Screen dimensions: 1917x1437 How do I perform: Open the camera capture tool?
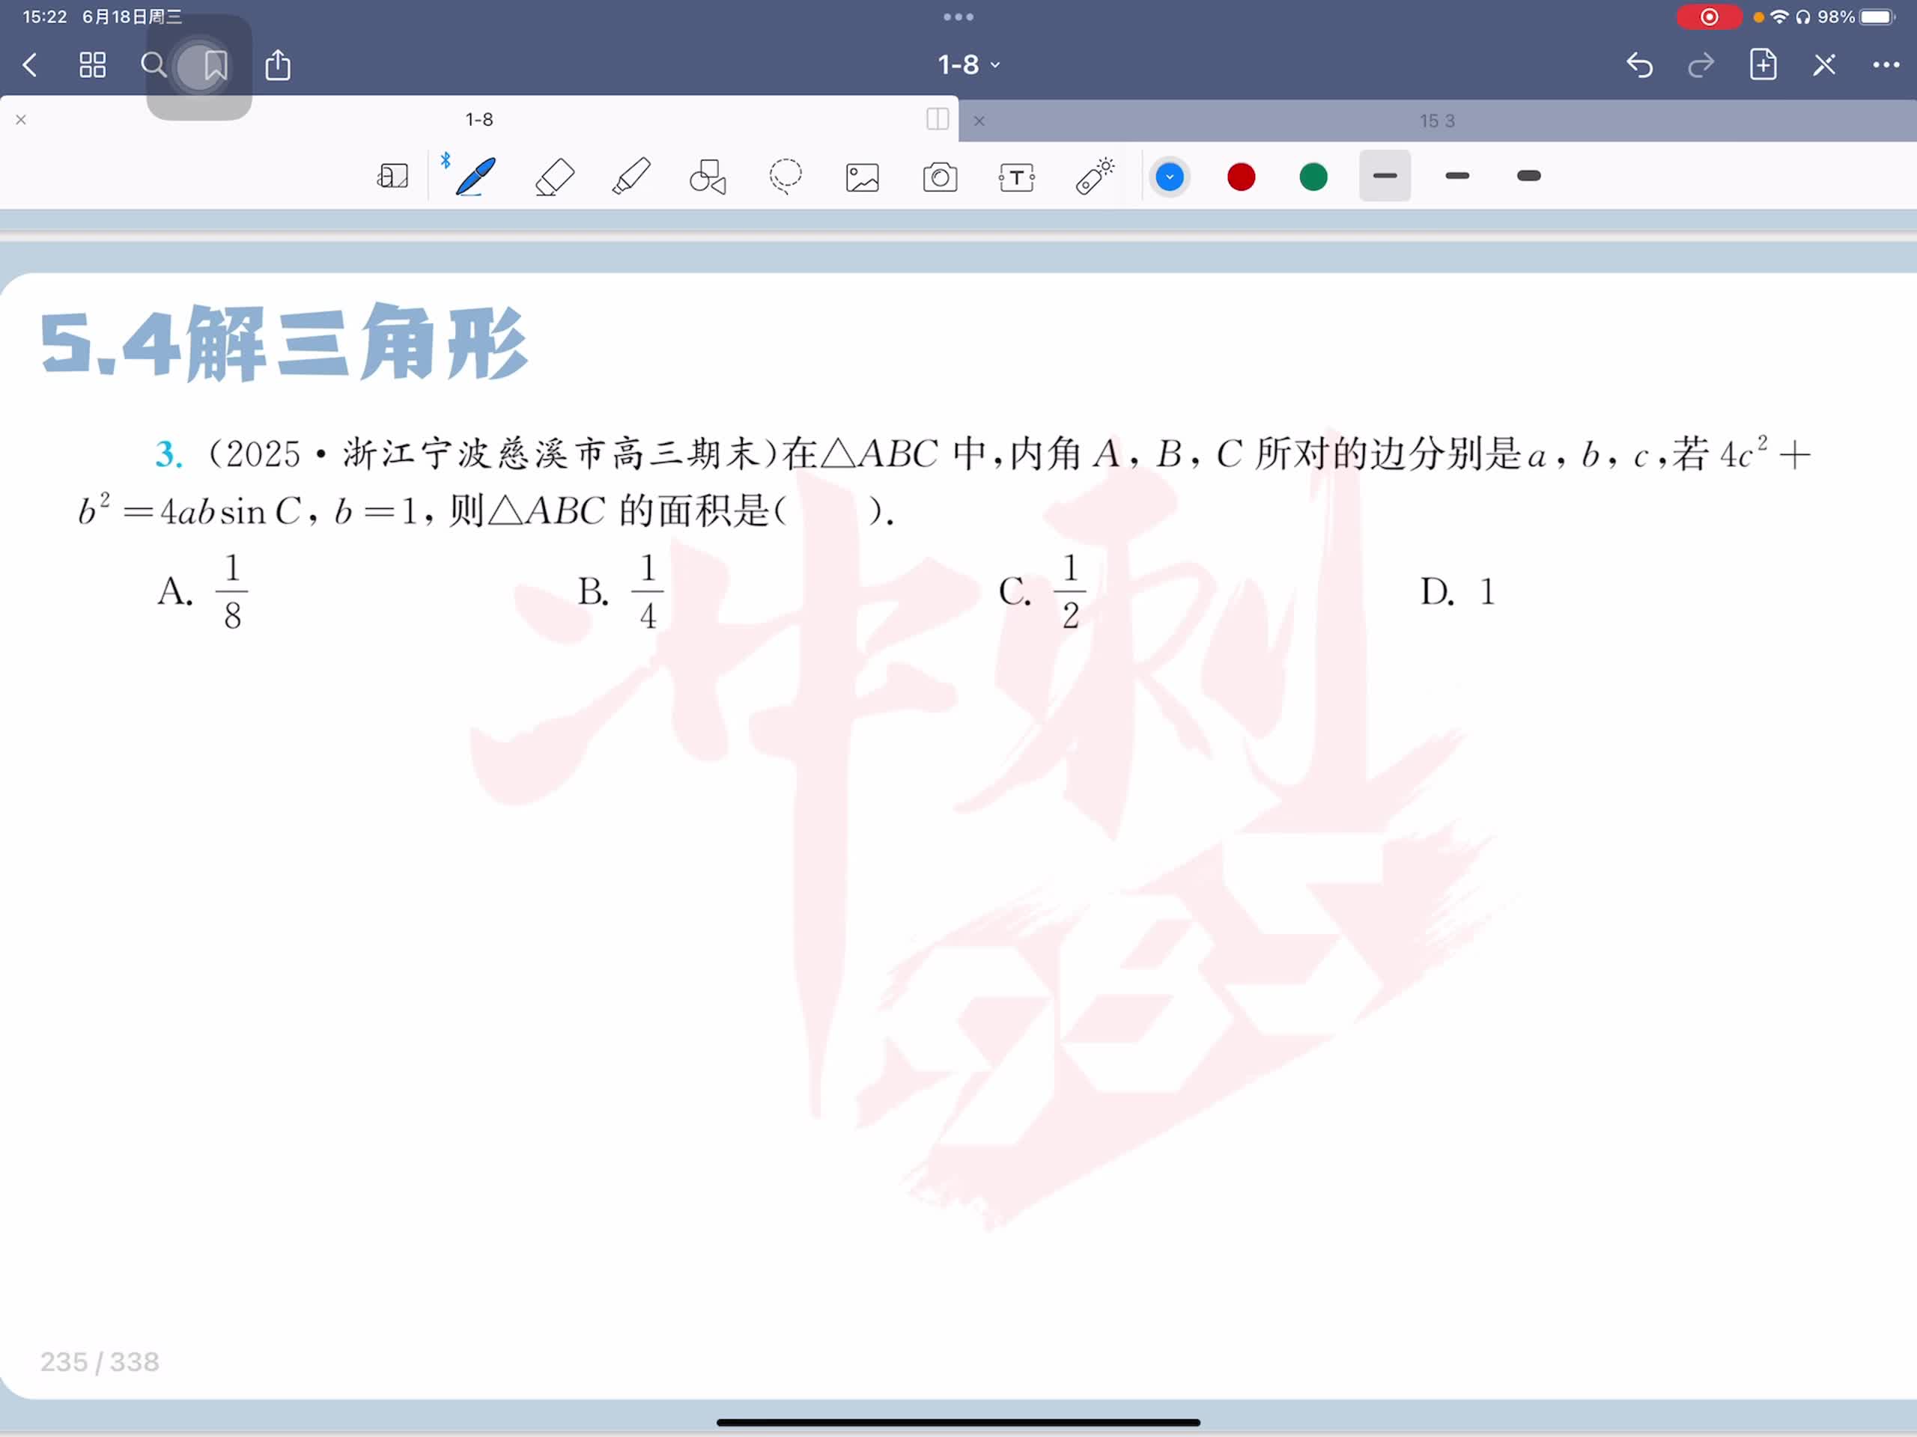pyautogui.click(x=940, y=177)
